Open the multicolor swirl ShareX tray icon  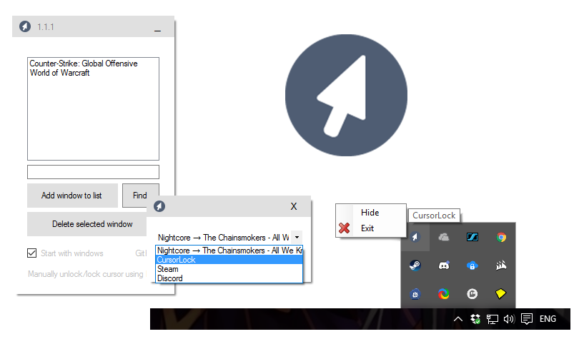443,293
